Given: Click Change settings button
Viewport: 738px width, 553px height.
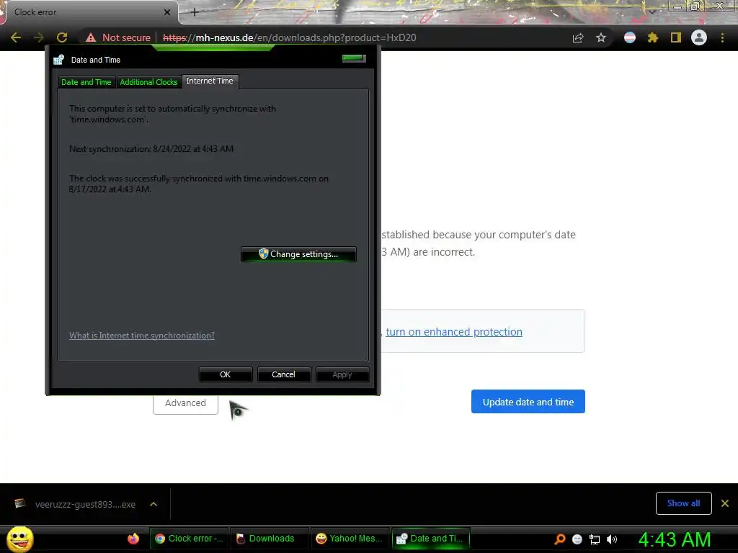Looking at the screenshot, I should pyautogui.click(x=298, y=254).
